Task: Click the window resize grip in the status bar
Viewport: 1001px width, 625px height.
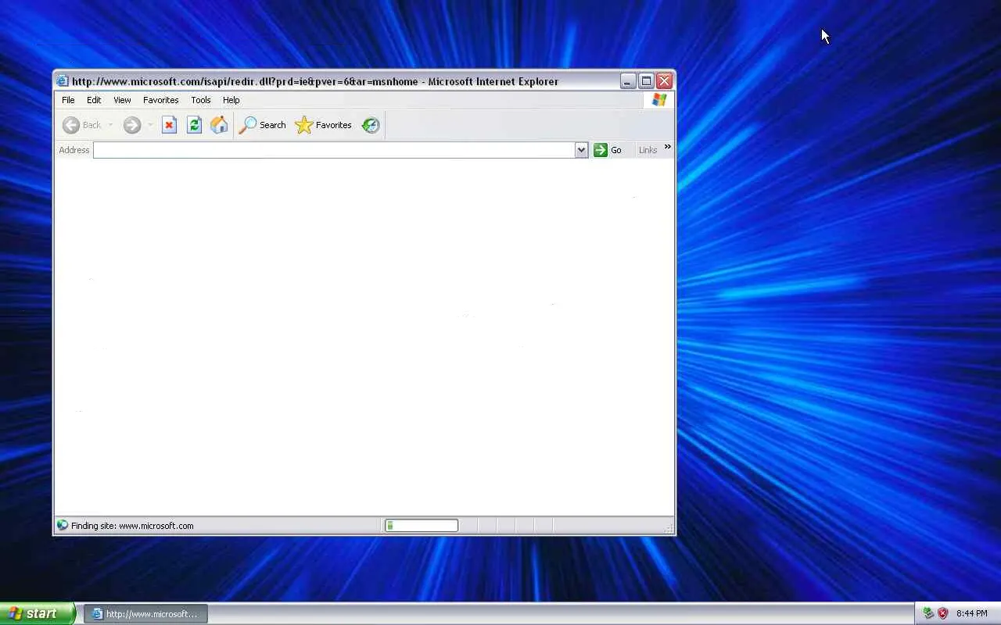Action: (x=669, y=529)
